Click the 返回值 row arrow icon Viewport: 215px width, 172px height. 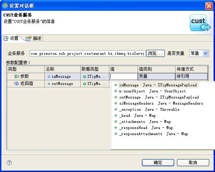tap(16, 83)
